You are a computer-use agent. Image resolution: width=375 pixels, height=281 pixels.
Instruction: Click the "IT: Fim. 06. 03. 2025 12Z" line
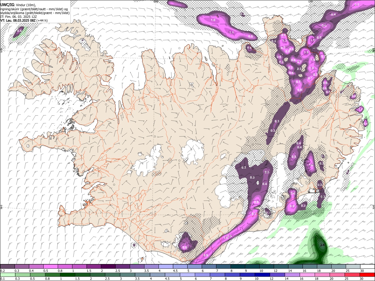(x=19, y=17)
